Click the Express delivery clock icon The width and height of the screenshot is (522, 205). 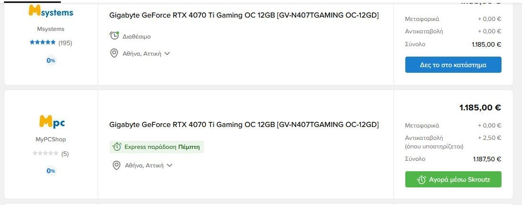(x=117, y=147)
